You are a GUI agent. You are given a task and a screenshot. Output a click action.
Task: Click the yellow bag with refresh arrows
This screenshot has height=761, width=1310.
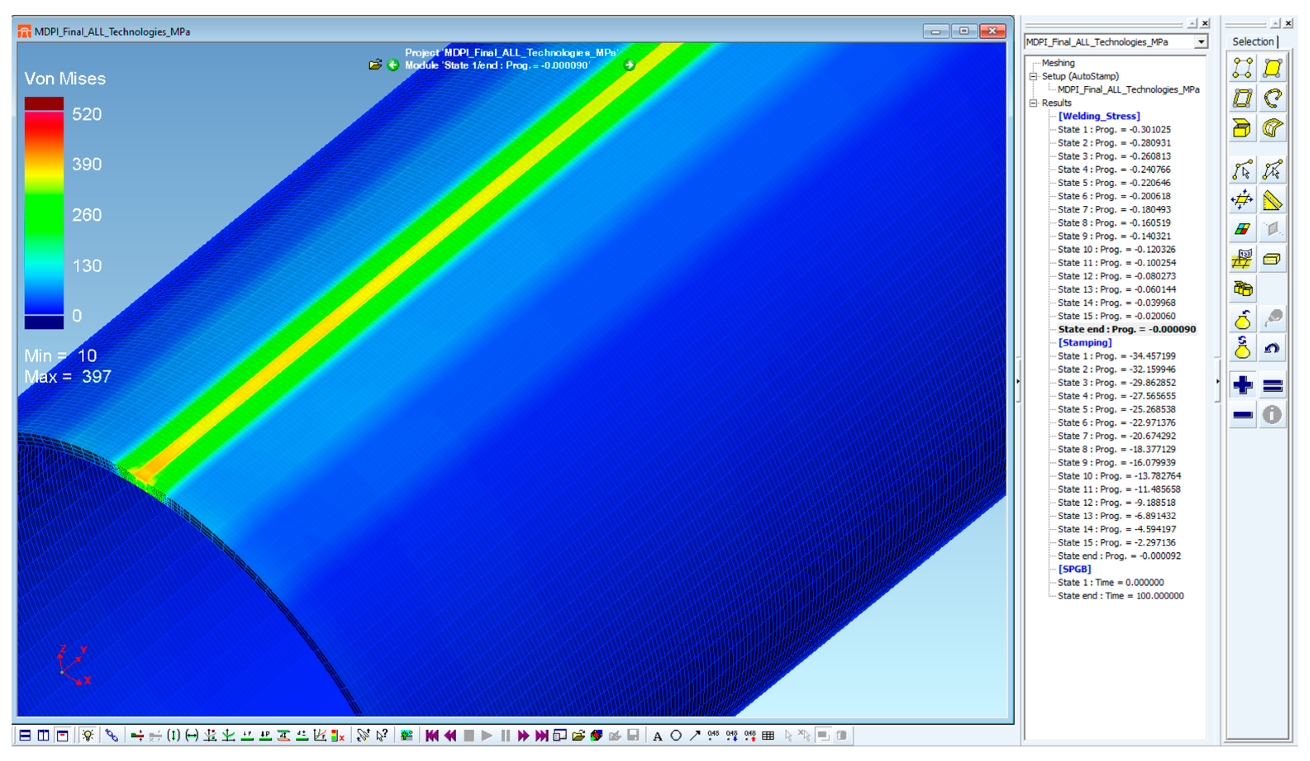click(x=1242, y=348)
